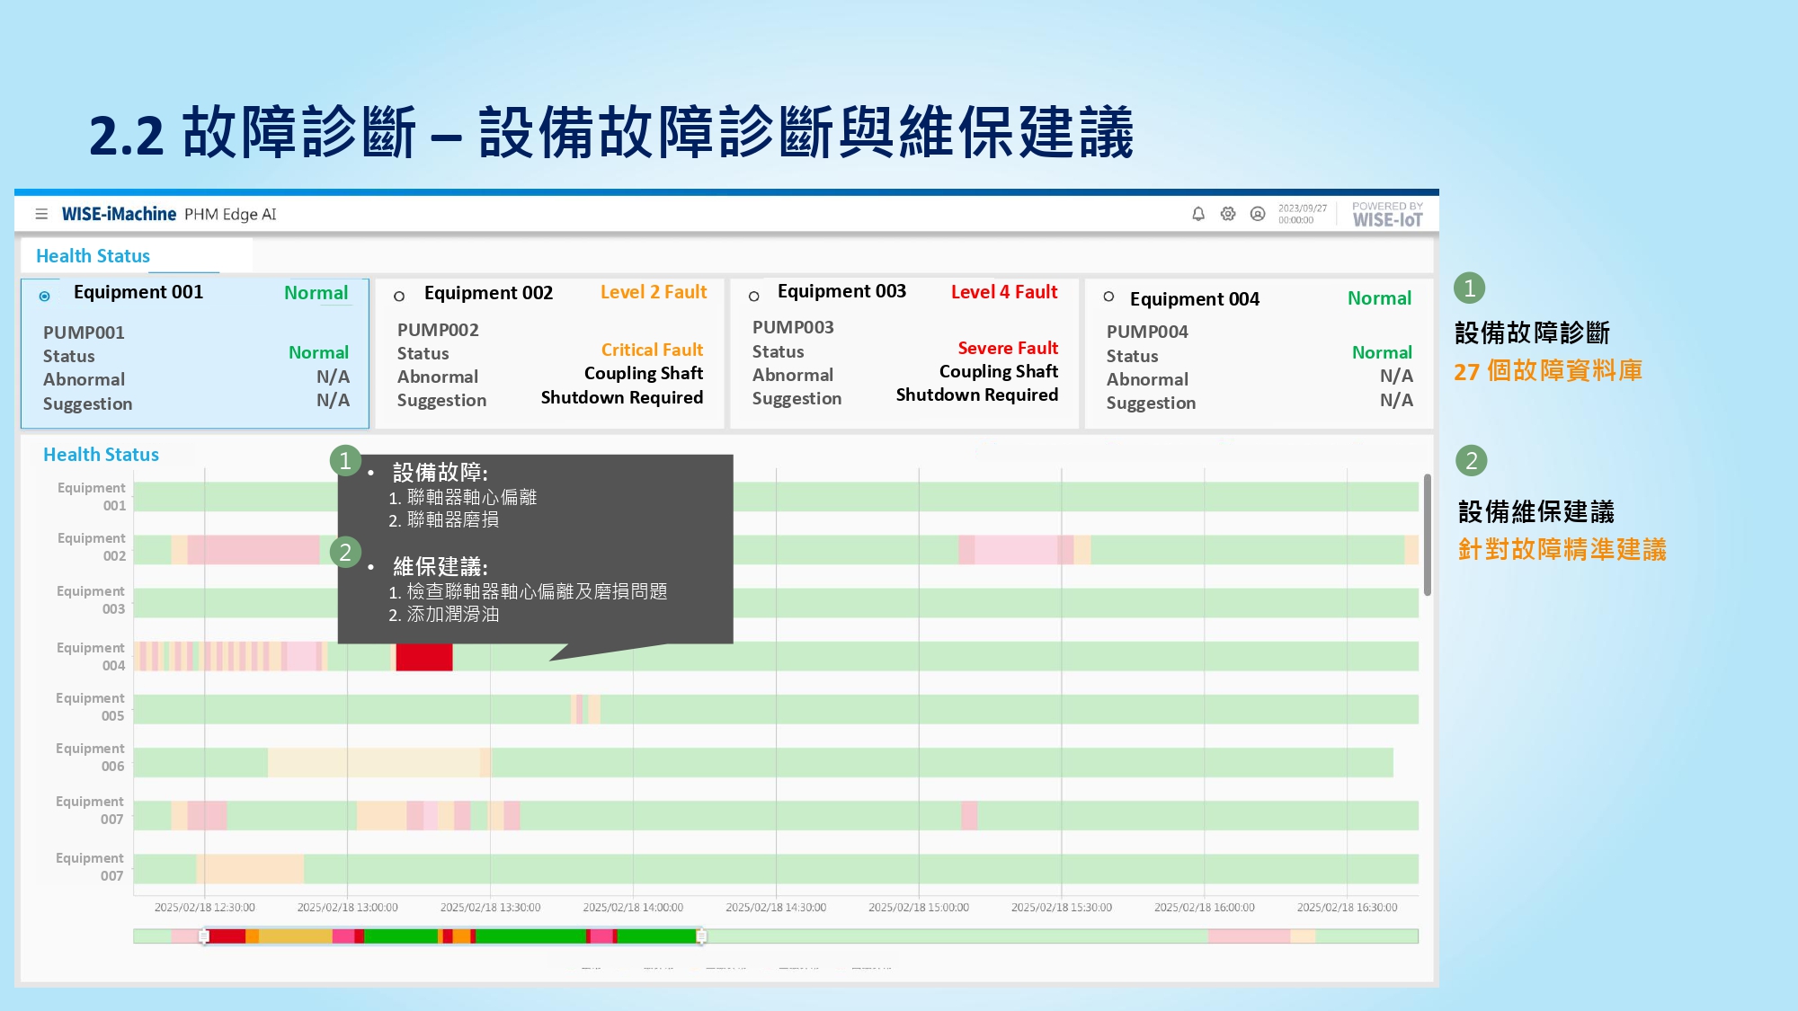Click the red fault block on Equipment 004
Viewport: 1798px width, 1011px height.
tap(423, 657)
